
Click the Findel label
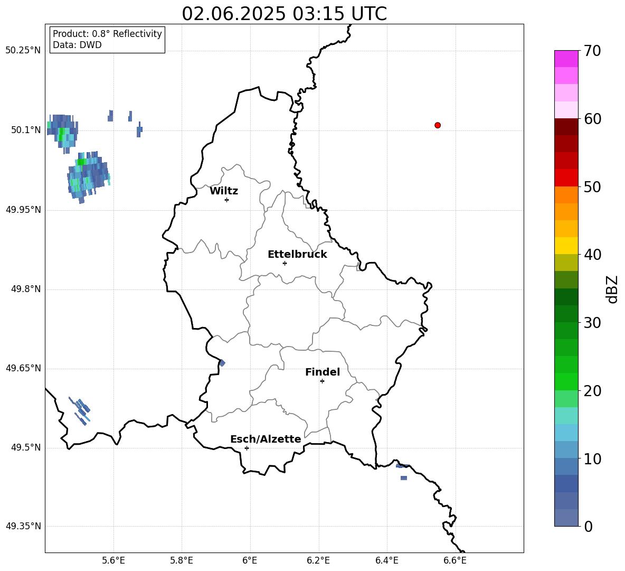(x=323, y=372)
